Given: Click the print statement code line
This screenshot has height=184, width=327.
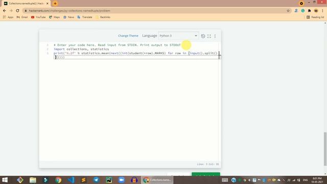Looking at the screenshot, I should (x=135, y=55).
